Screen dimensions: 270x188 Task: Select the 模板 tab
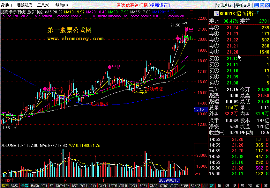tap(15, 186)
